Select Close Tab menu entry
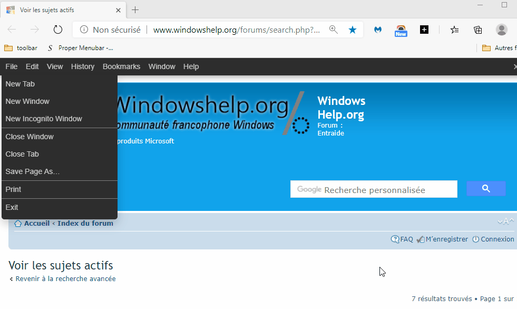Viewport: 517px width, 309px height. click(60, 154)
